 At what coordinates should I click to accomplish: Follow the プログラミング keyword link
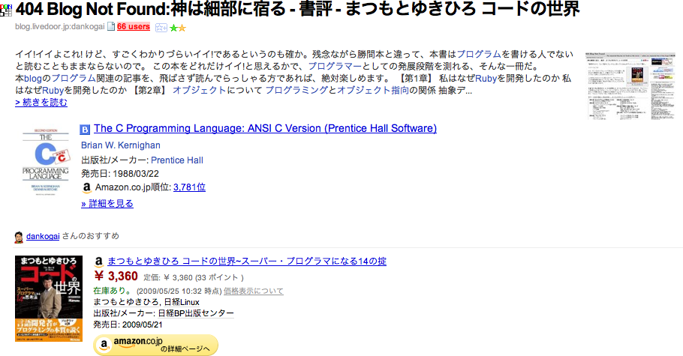(296, 90)
